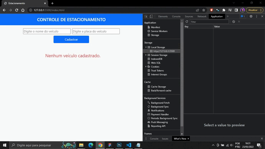Viewport: 265px width, 149px height.
Task: Show more DevTools tabs chevron
Action: tap(228, 17)
